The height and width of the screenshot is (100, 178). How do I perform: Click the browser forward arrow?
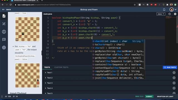pyautogui.click(x=7, y=5)
